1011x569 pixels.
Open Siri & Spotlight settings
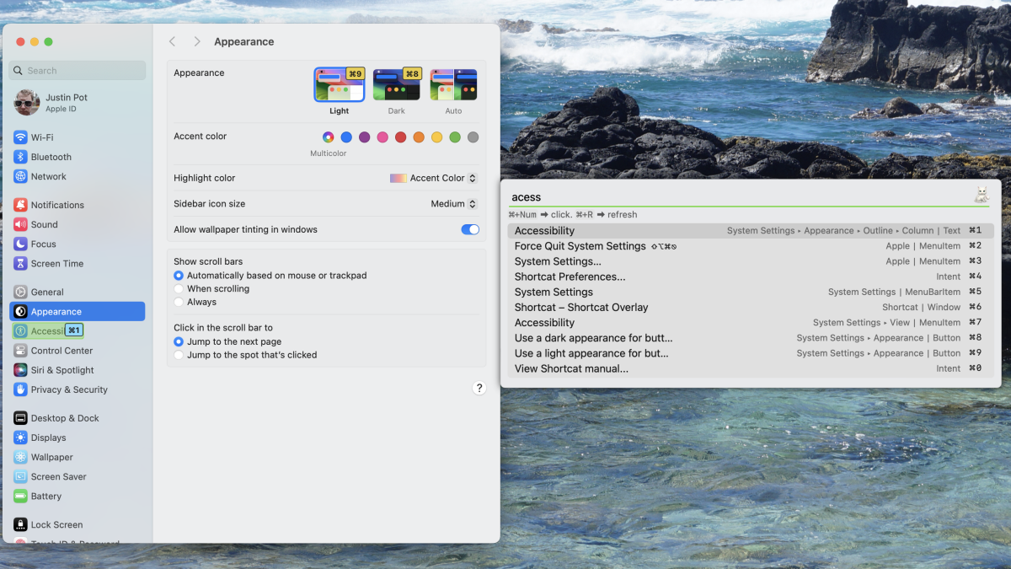78,370
